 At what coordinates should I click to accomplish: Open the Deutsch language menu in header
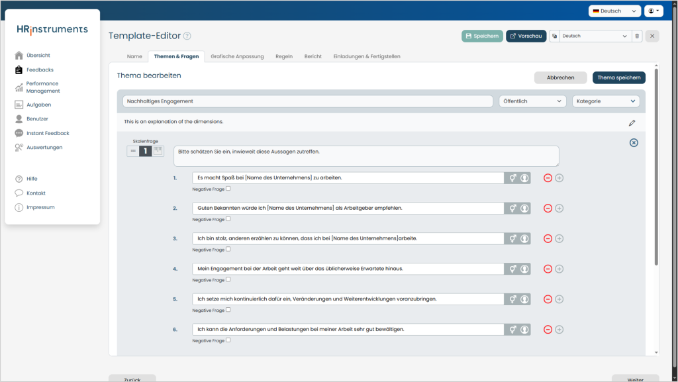(x=614, y=11)
